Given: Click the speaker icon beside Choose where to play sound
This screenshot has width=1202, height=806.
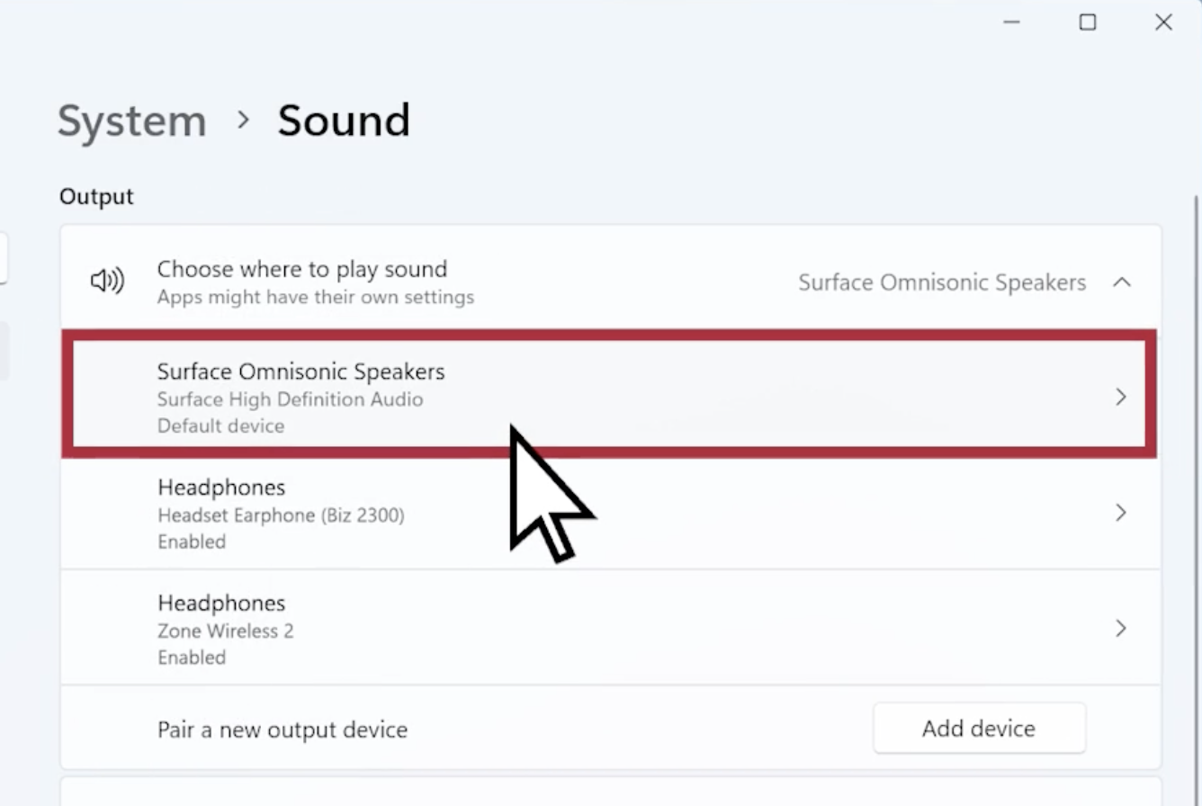Looking at the screenshot, I should coord(108,282).
